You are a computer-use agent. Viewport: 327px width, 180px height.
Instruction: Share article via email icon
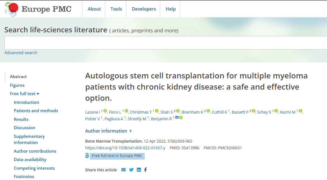123,170
